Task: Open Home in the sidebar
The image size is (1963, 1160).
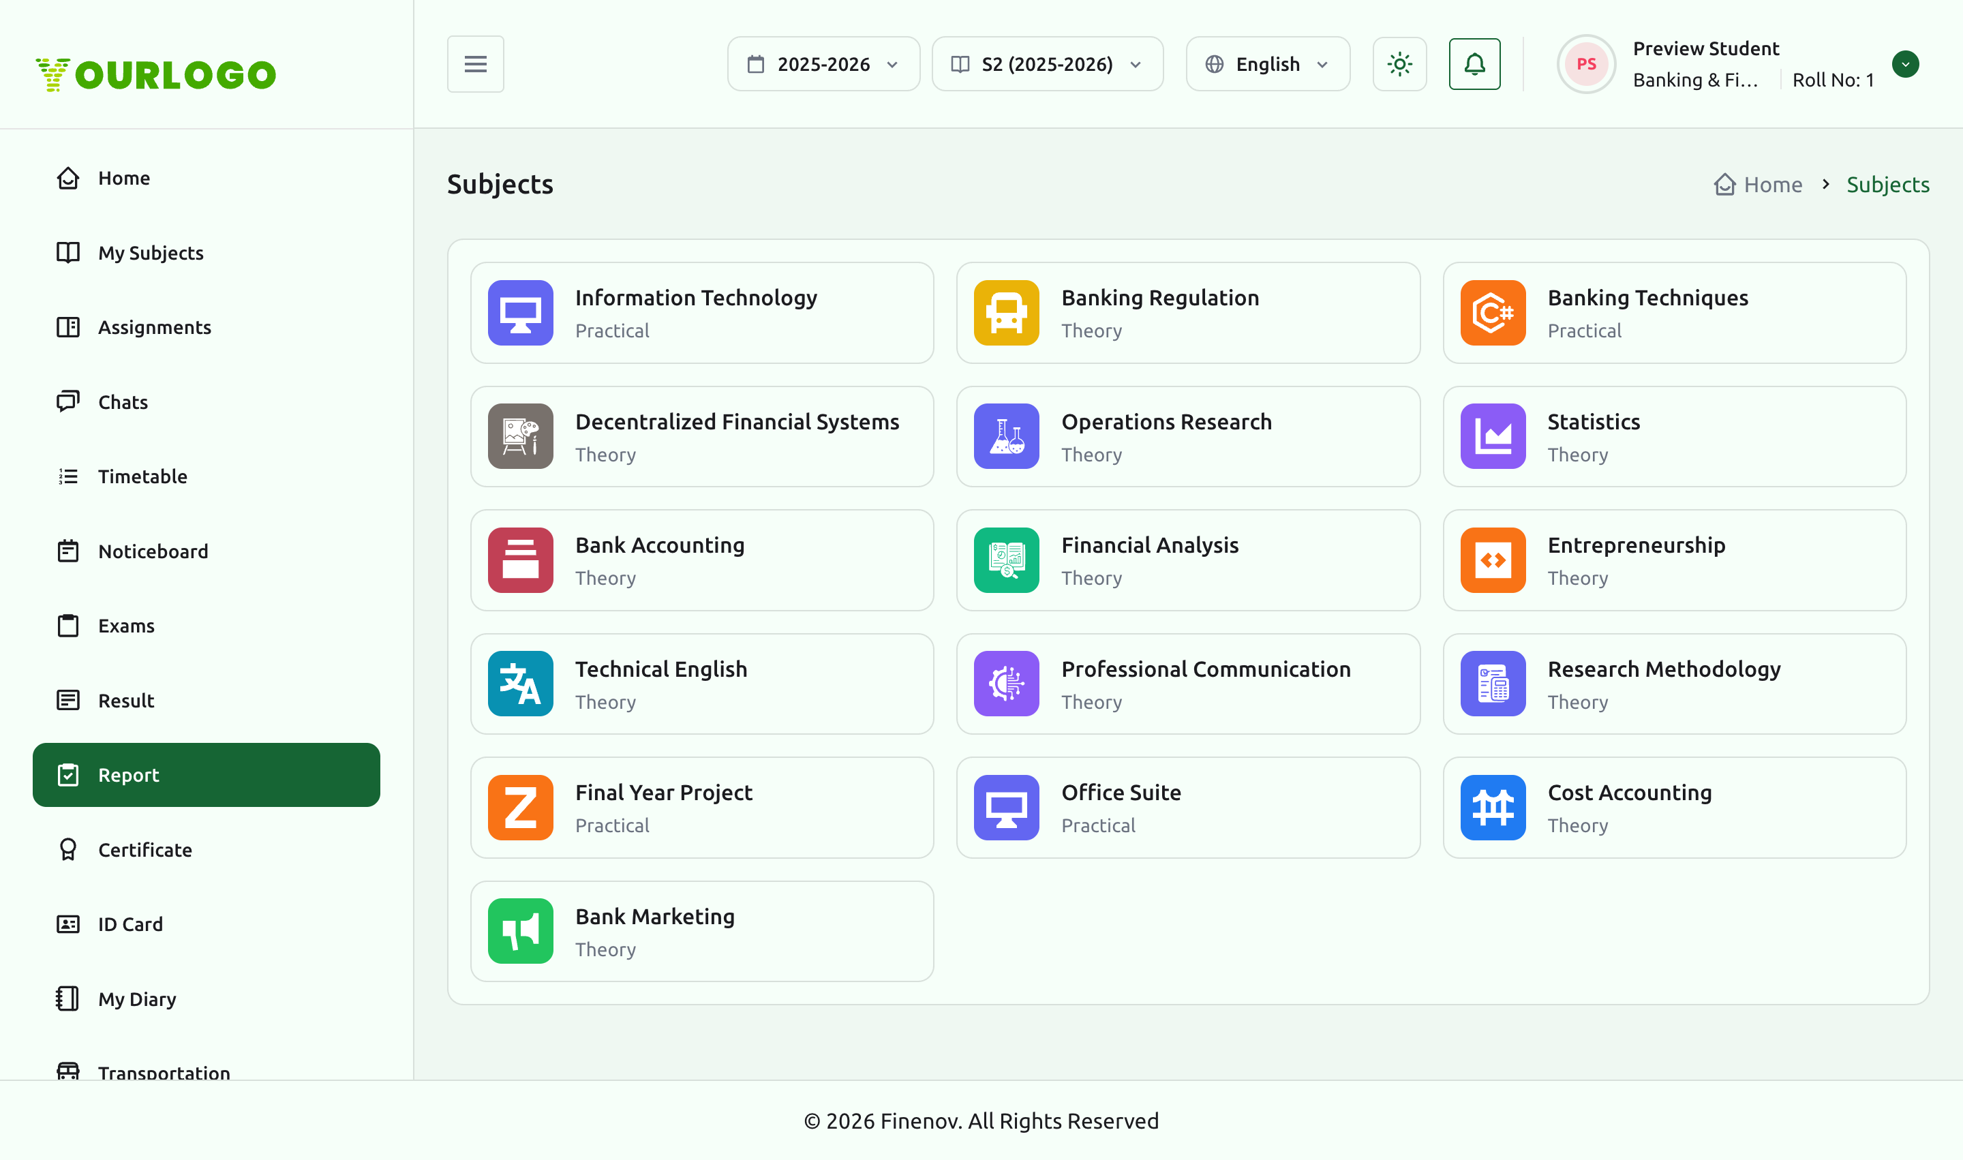Action: (207, 178)
